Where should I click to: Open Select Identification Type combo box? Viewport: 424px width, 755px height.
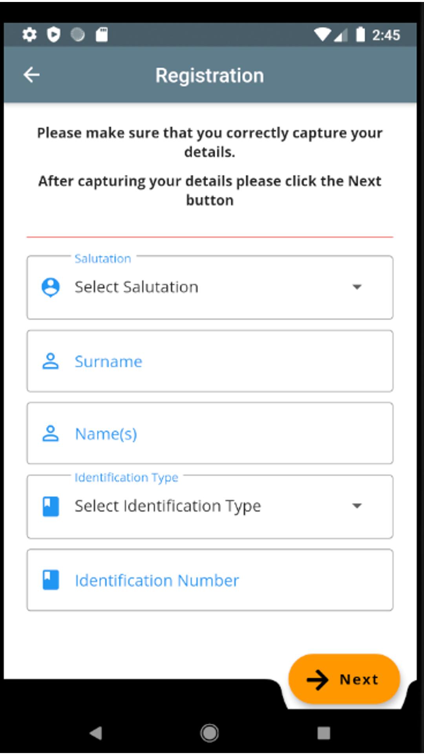click(210, 506)
